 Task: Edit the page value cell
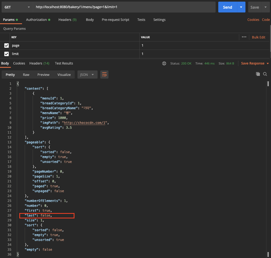(204, 46)
